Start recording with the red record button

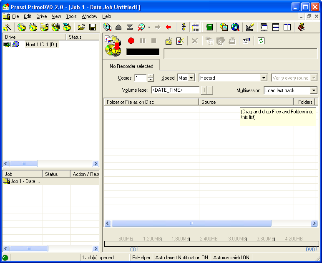click(x=131, y=40)
